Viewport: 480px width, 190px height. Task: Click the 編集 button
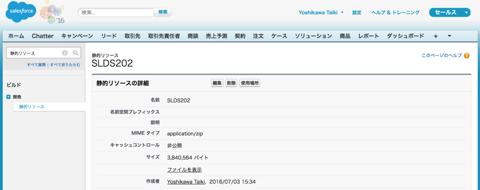pyautogui.click(x=217, y=83)
